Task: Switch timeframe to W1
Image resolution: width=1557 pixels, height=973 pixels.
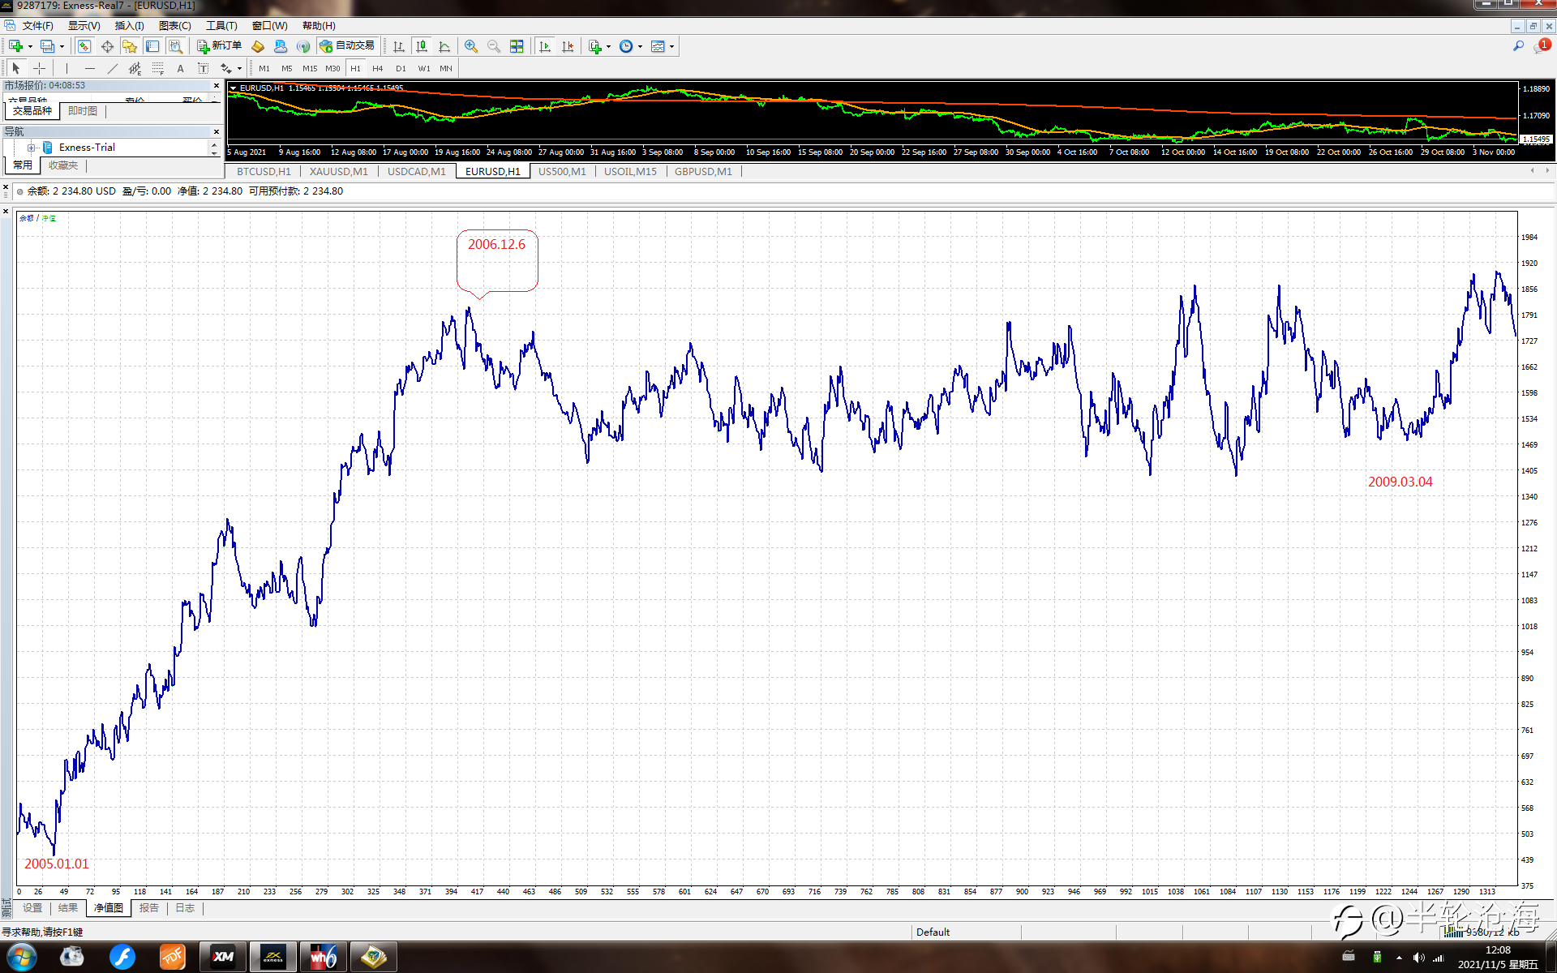Action: (x=423, y=68)
